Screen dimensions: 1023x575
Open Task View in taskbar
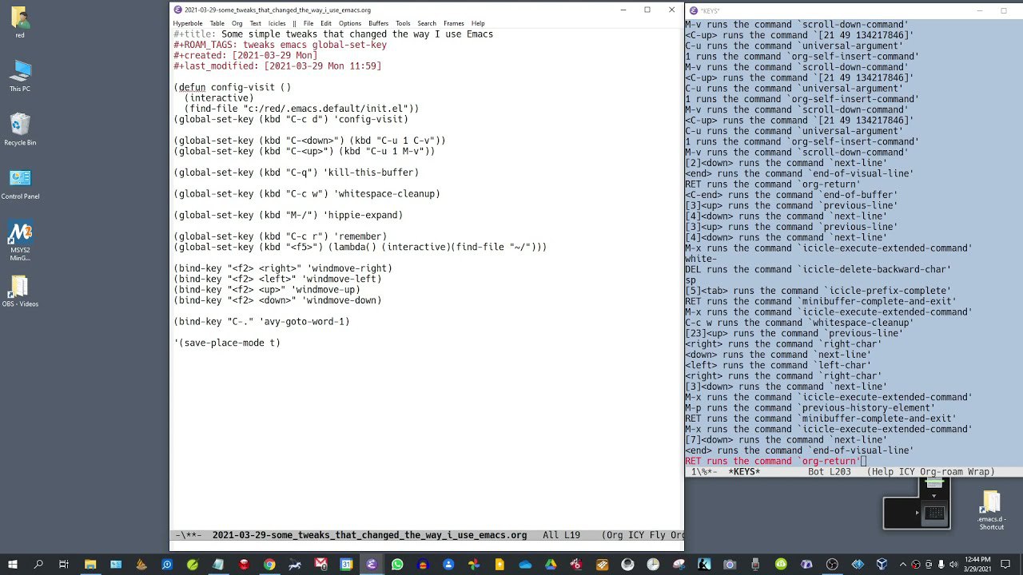[x=64, y=565]
